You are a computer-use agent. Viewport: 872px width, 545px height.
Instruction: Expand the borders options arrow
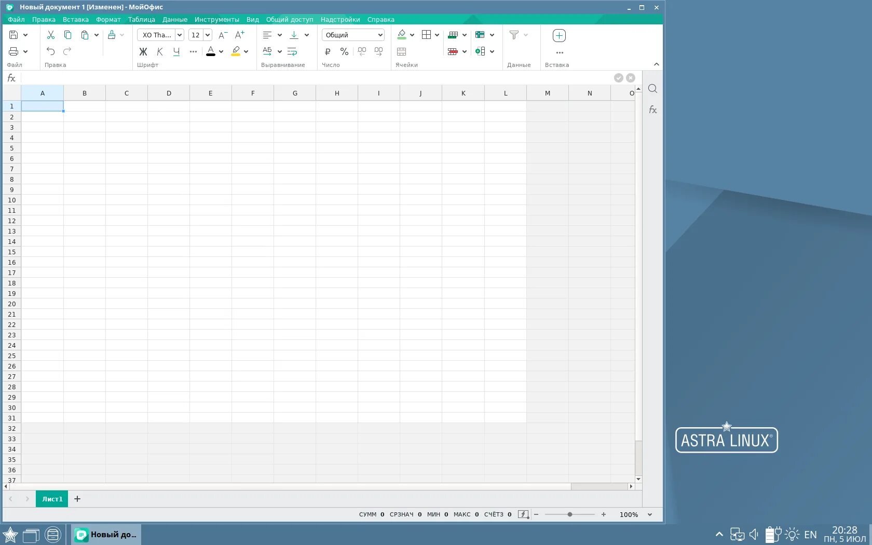click(x=437, y=35)
